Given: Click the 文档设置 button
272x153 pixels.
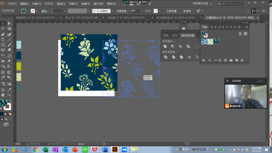Looking at the screenshot, I should point(171,11).
